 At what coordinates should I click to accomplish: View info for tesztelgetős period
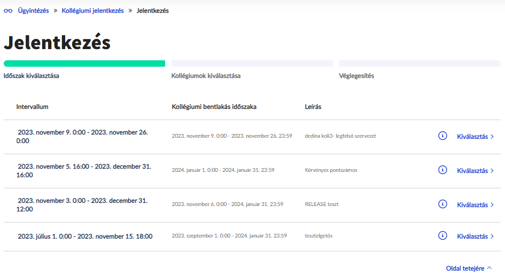[x=442, y=236]
